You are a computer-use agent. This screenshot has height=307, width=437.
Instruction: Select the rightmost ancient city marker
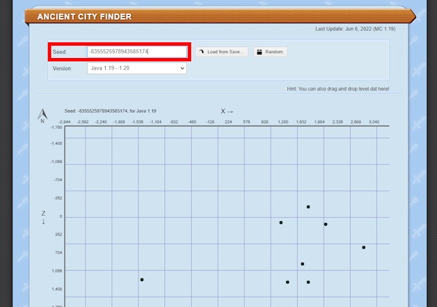[364, 248]
